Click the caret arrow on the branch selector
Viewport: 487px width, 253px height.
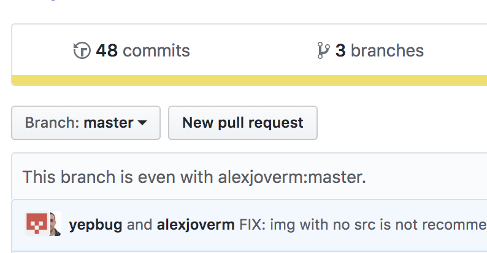(142, 123)
